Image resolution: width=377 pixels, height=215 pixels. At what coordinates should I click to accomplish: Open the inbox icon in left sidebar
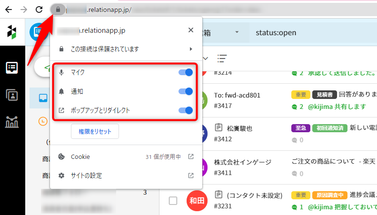[12, 68]
